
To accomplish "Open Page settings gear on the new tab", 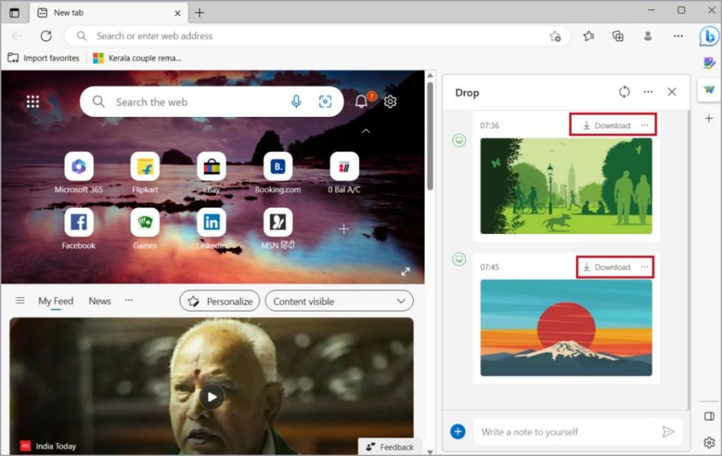I will coord(390,101).
